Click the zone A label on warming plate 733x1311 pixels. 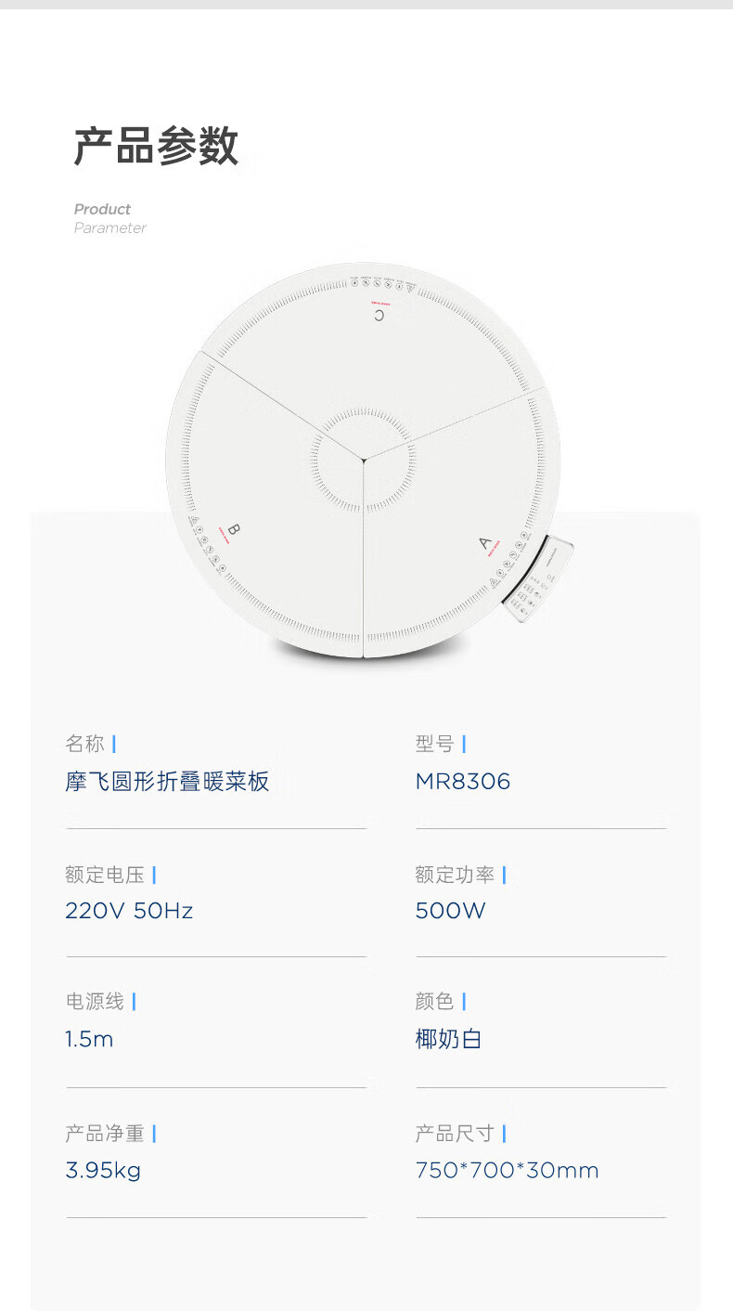click(484, 545)
